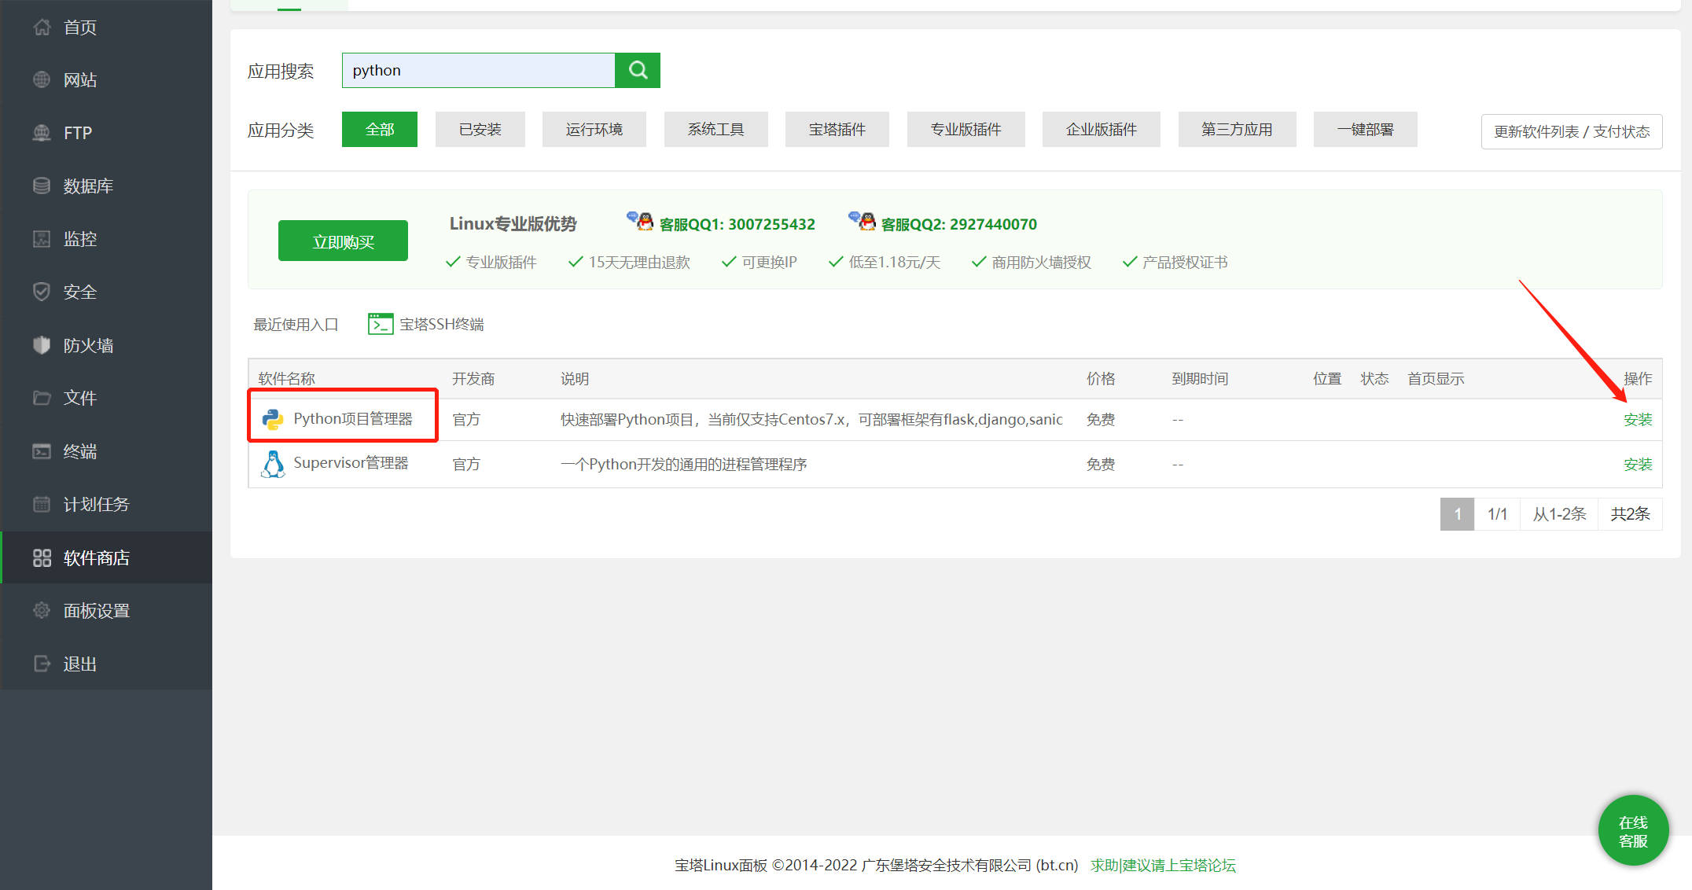The height and width of the screenshot is (890, 1692).
Task: Click the FTP icon in sidebar
Action: tap(42, 133)
